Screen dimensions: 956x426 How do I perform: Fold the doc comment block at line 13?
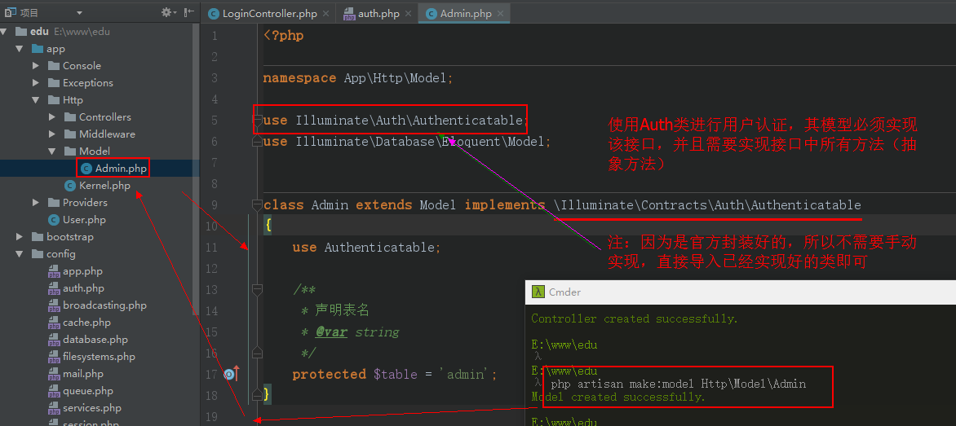[257, 289]
